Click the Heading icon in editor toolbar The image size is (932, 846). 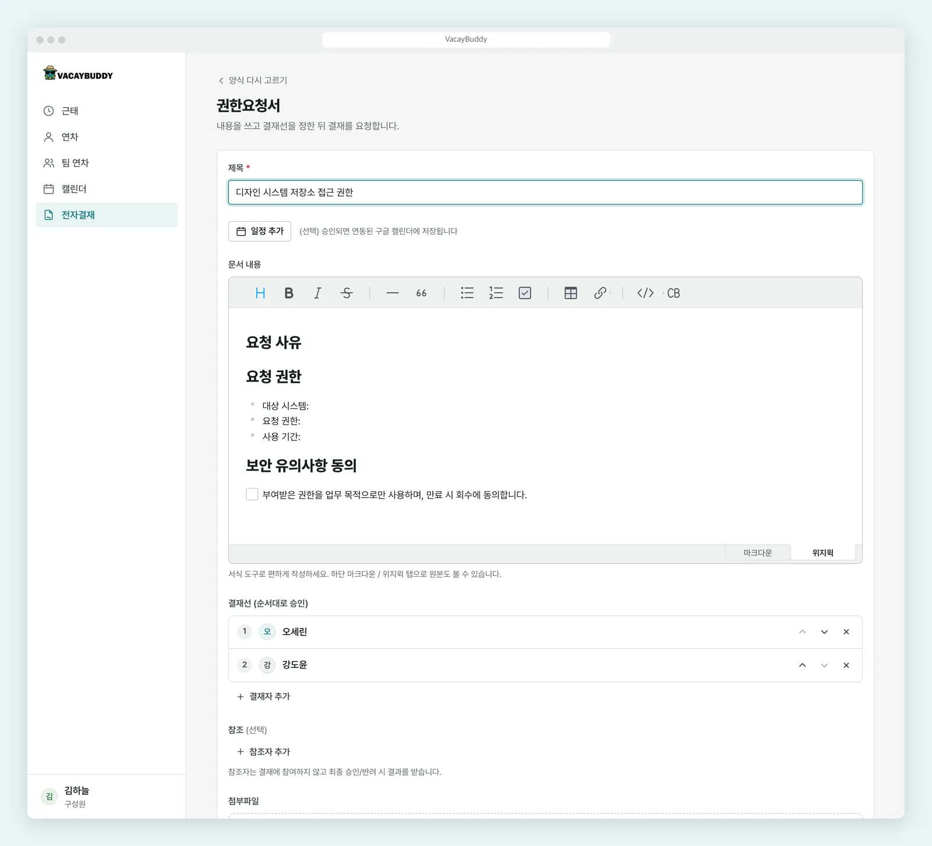(x=260, y=293)
